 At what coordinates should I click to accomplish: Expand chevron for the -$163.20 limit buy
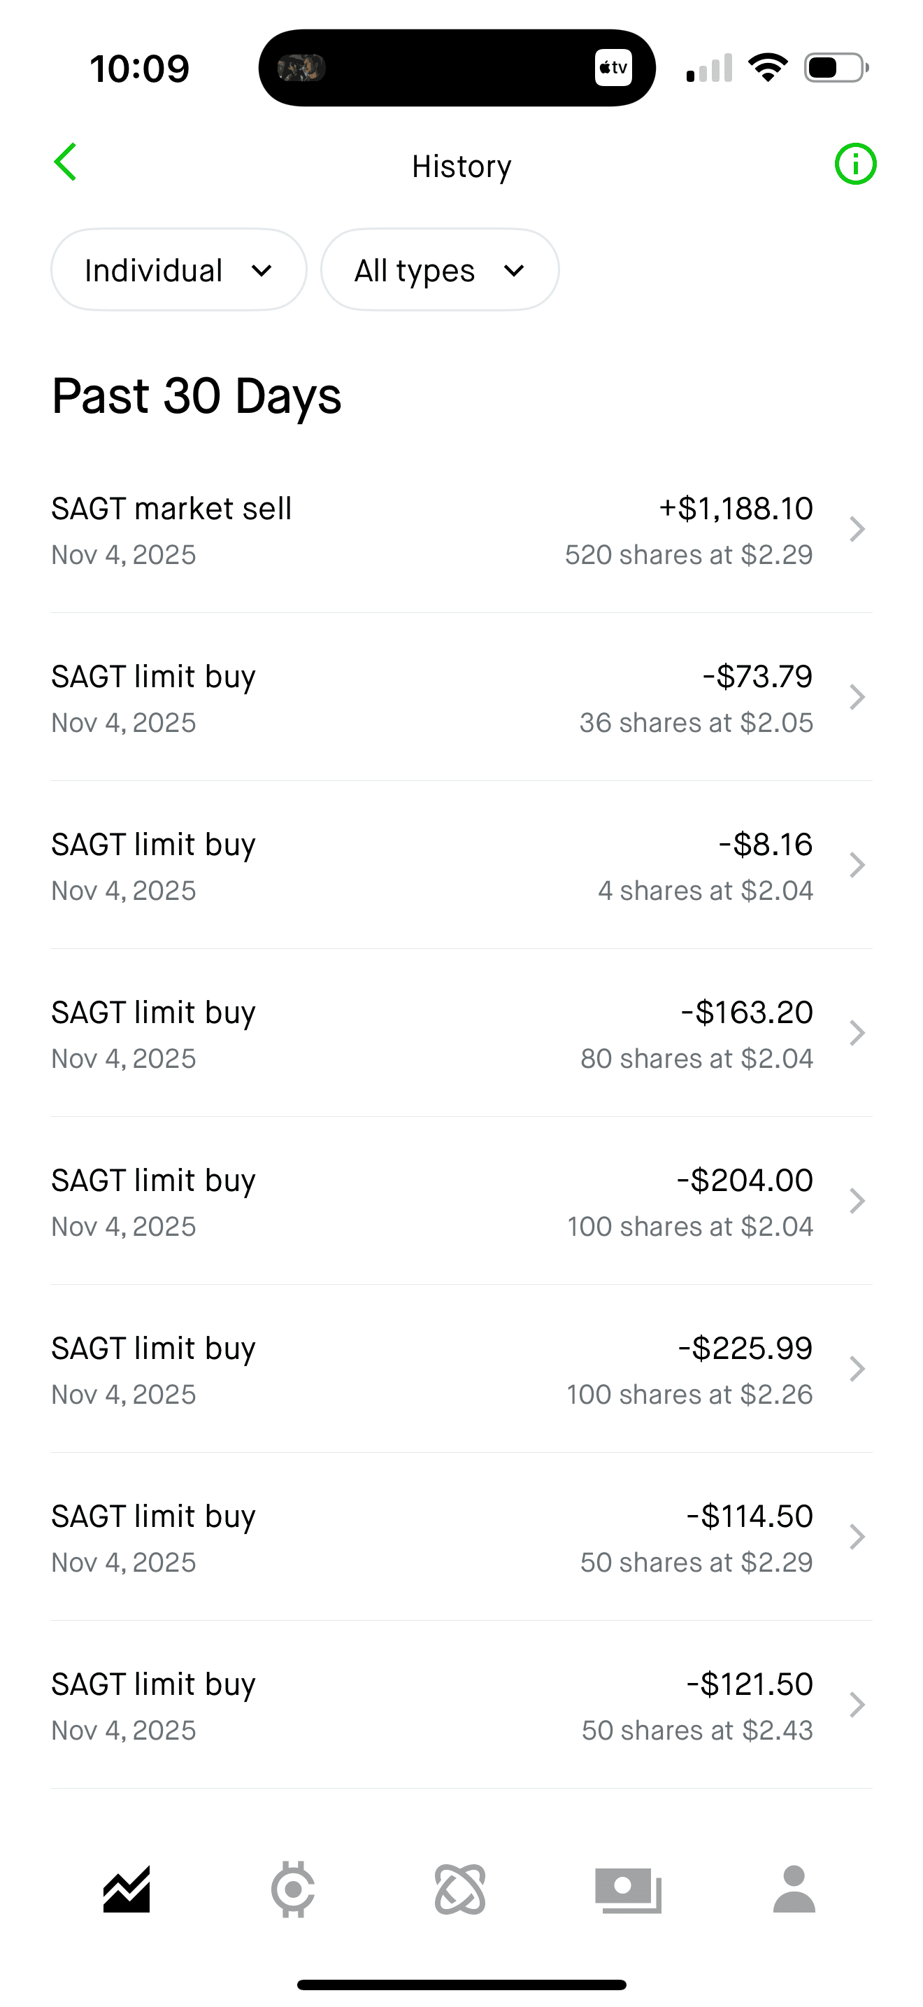857,1033
